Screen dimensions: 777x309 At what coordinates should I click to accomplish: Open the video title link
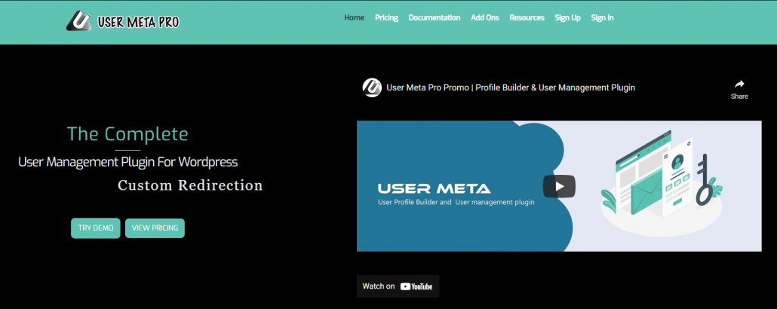tap(511, 87)
